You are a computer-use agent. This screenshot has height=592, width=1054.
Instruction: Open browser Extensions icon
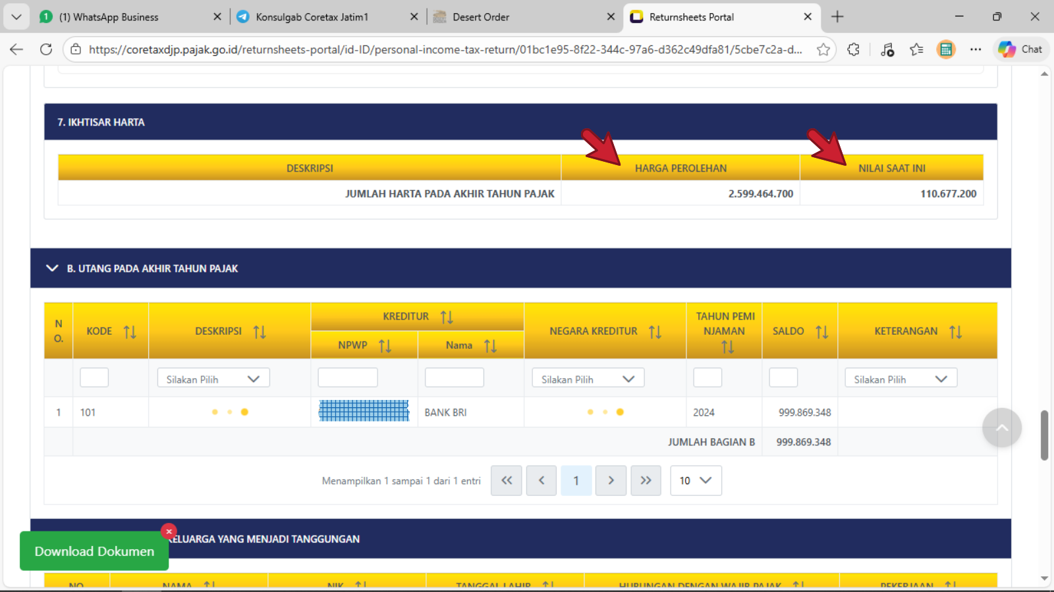pyautogui.click(x=854, y=49)
